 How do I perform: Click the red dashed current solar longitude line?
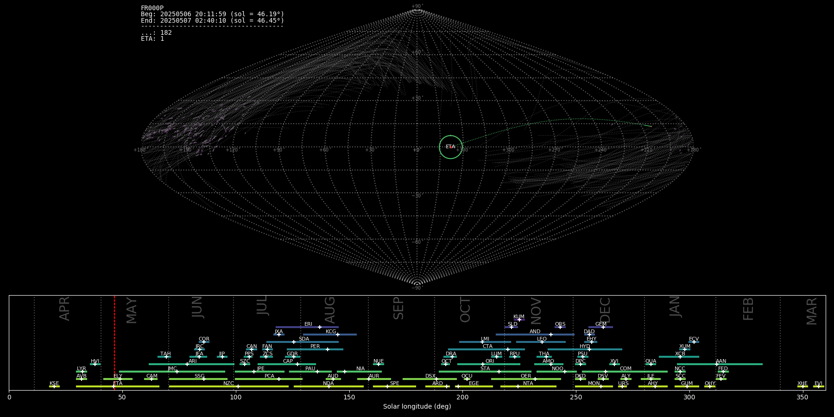coord(114,342)
